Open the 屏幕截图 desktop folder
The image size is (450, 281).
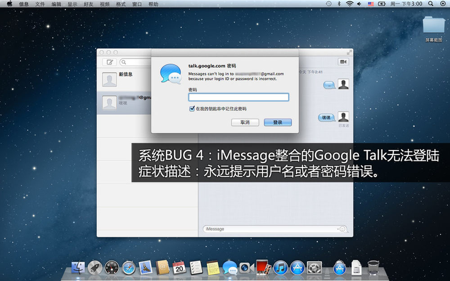point(434,29)
